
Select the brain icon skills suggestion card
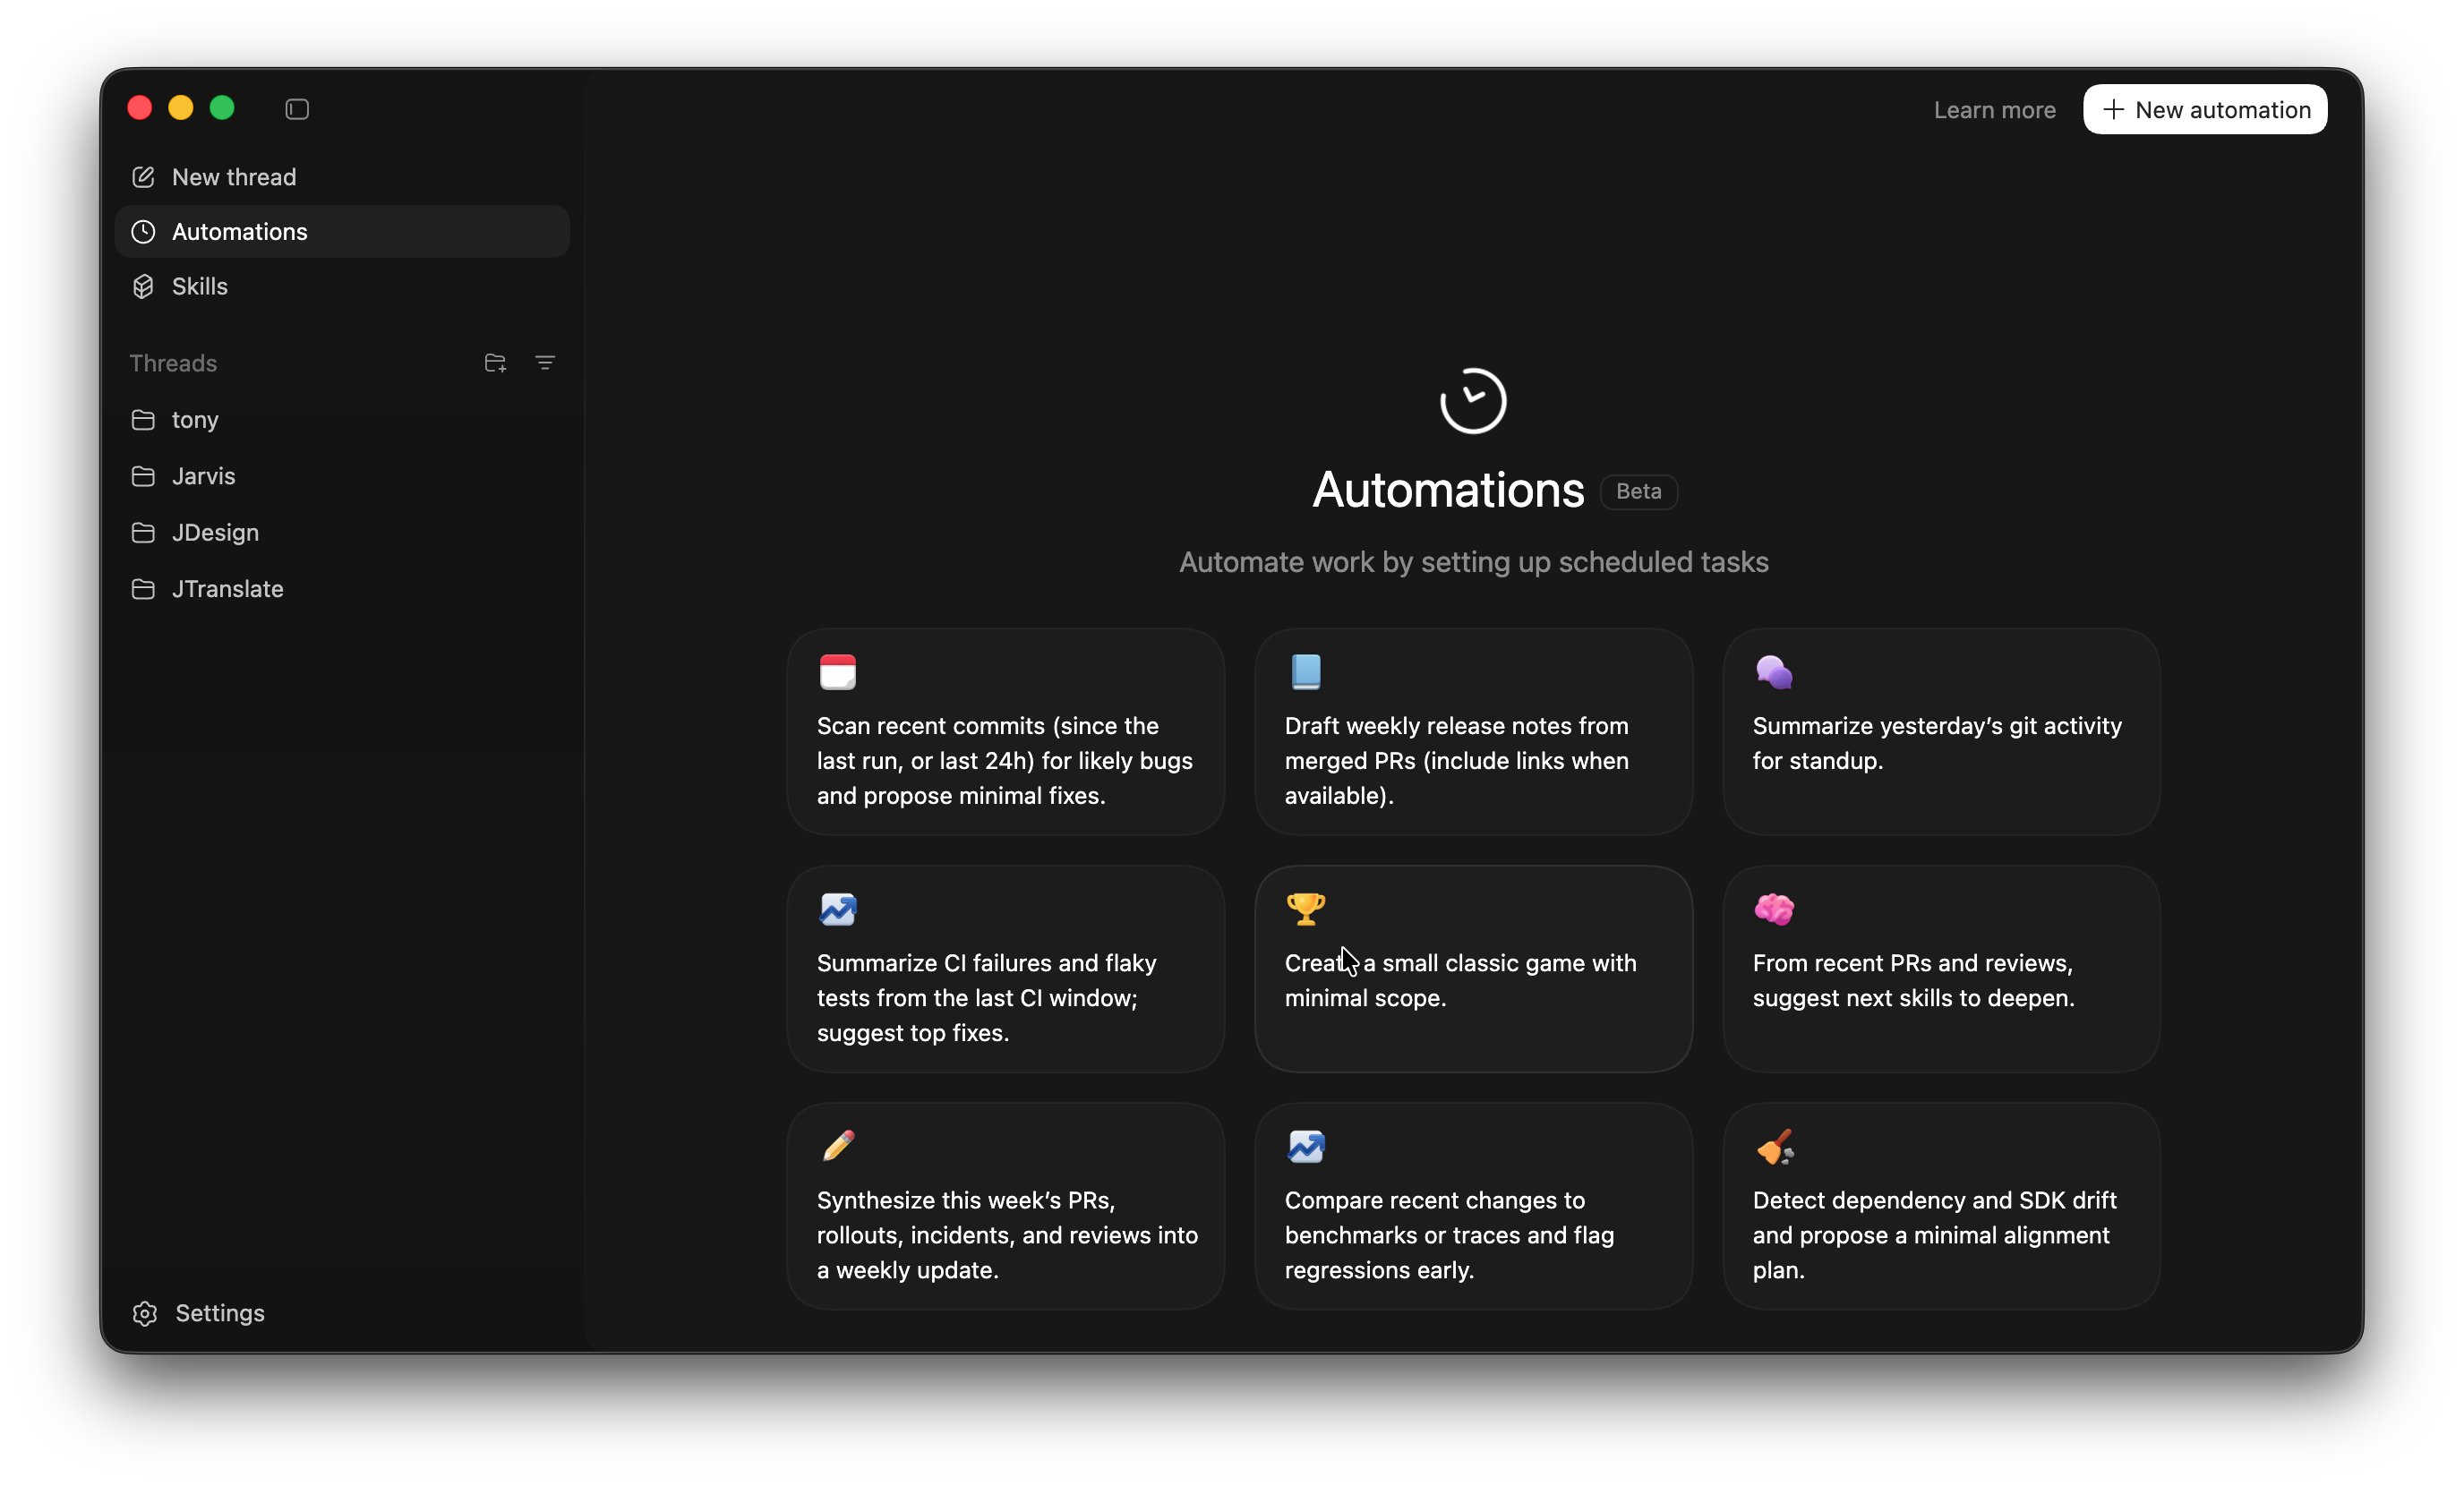pos(1940,969)
